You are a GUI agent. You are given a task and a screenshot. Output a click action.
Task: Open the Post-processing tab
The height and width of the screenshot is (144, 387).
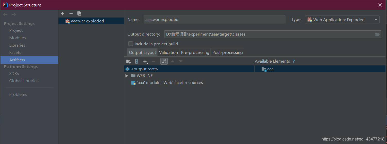click(227, 53)
